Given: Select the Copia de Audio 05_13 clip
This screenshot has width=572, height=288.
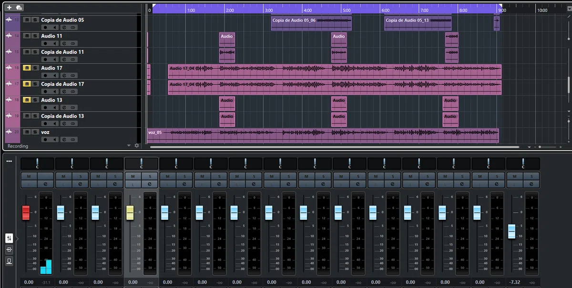Looking at the screenshot, I should click(418, 23).
